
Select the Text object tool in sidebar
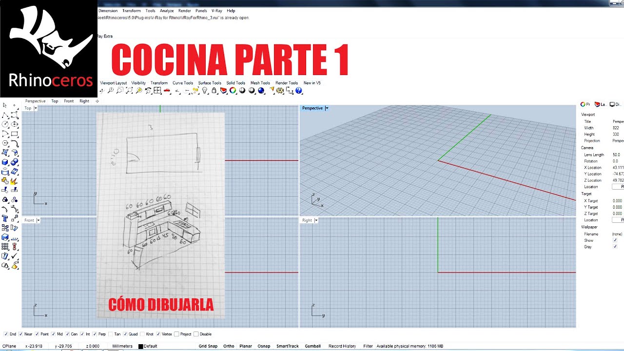5,218
